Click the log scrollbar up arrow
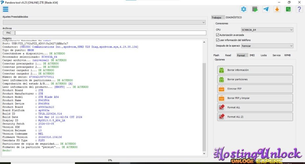 pyautogui.click(x=204, y=42)
